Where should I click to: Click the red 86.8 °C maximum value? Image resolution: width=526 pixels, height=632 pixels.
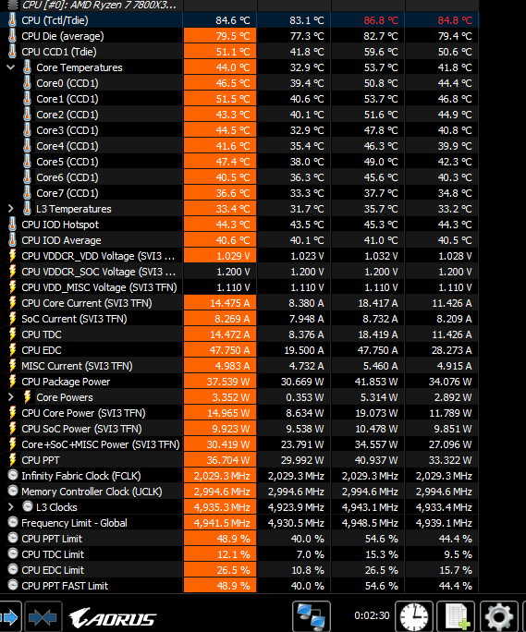(381, 20)
